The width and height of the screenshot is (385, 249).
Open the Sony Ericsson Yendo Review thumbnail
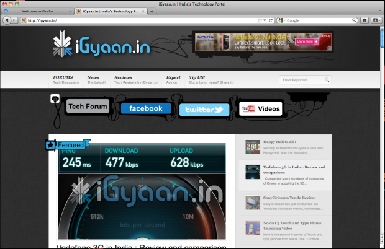pos(252,201)
